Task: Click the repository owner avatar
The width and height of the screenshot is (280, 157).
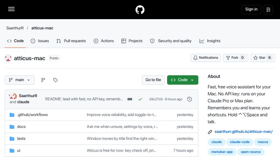Action: [x=8, y=58]
